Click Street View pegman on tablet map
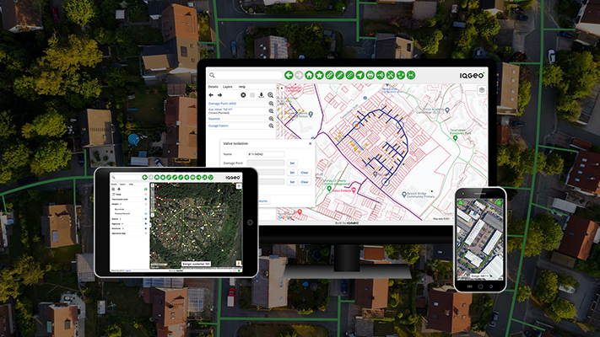 (x=239, y=263)
